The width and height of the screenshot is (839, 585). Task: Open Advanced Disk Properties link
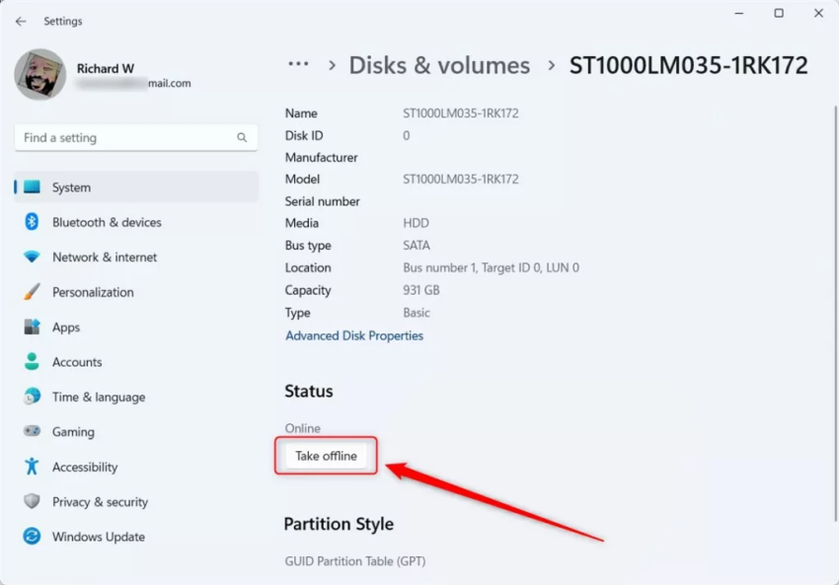354,335
